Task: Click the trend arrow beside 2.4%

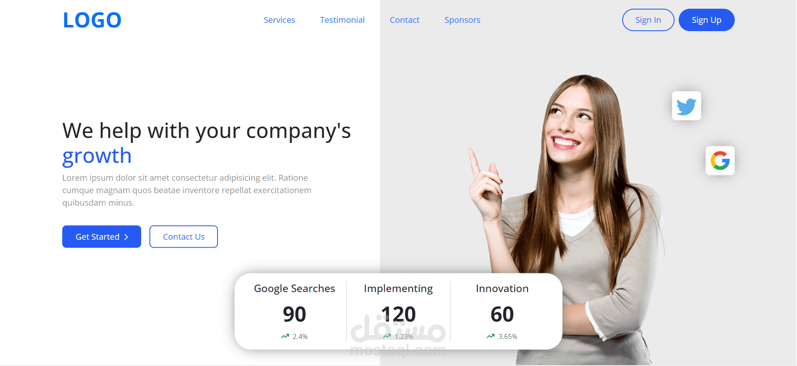Action: 285,336
